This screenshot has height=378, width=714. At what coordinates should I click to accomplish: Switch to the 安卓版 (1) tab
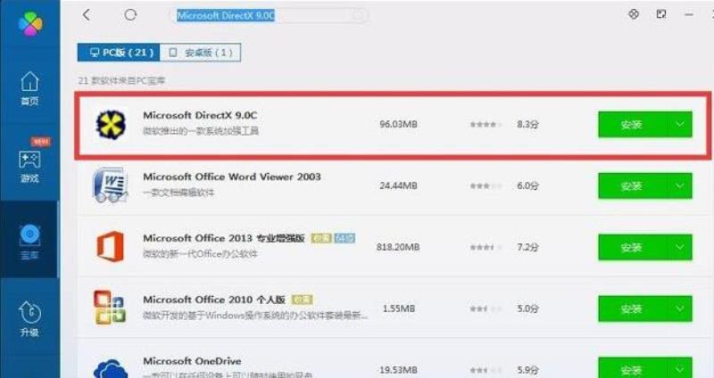pyautogui.click(x=200, y=53)
